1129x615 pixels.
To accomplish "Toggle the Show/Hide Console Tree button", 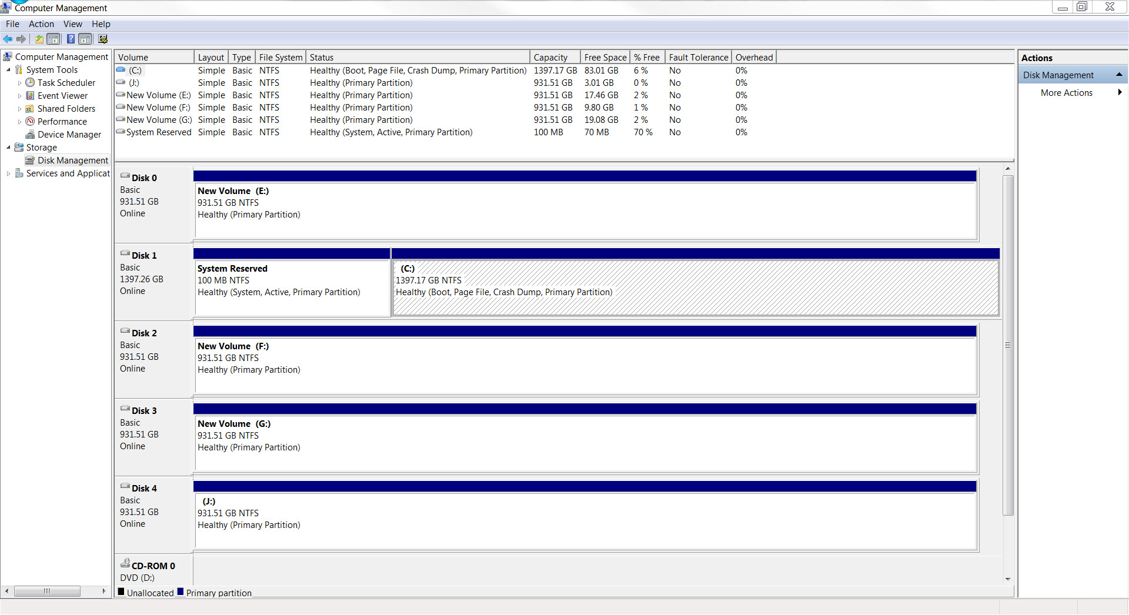I will [x=54, y=39].
